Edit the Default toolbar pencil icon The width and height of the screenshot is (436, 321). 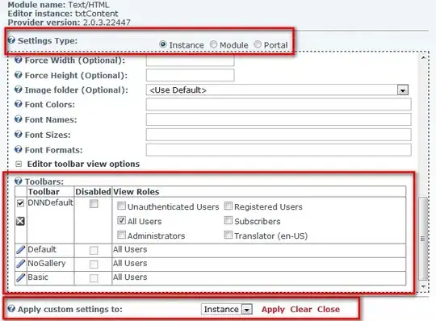20,249
